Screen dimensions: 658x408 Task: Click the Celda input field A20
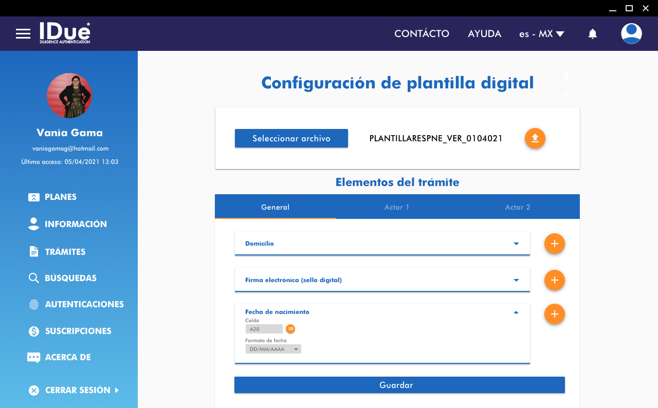[264, 329]
